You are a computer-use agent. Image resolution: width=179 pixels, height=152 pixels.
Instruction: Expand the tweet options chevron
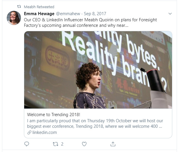click(170, 14)
